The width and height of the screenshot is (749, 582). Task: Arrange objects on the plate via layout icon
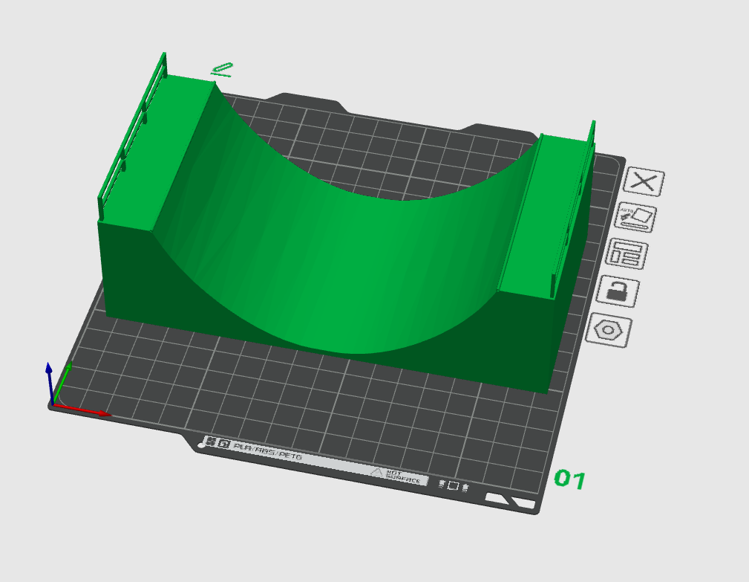pyautogui.click(x=627, y=253)
